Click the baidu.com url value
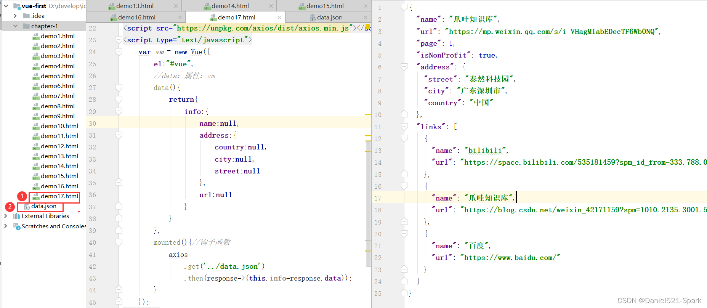 click(x=510, y=258)
